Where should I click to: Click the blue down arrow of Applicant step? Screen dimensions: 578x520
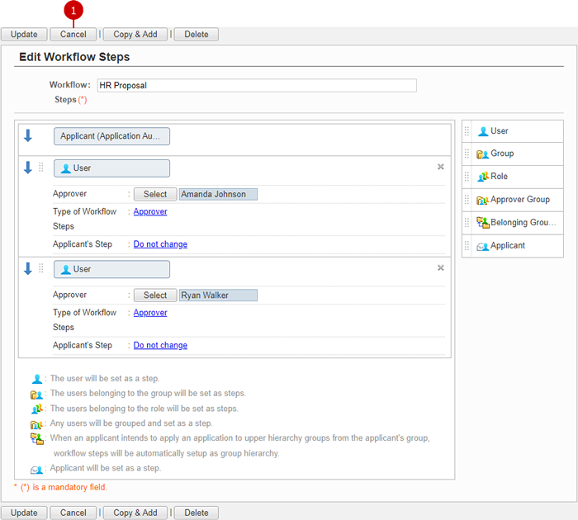(27, 135)
